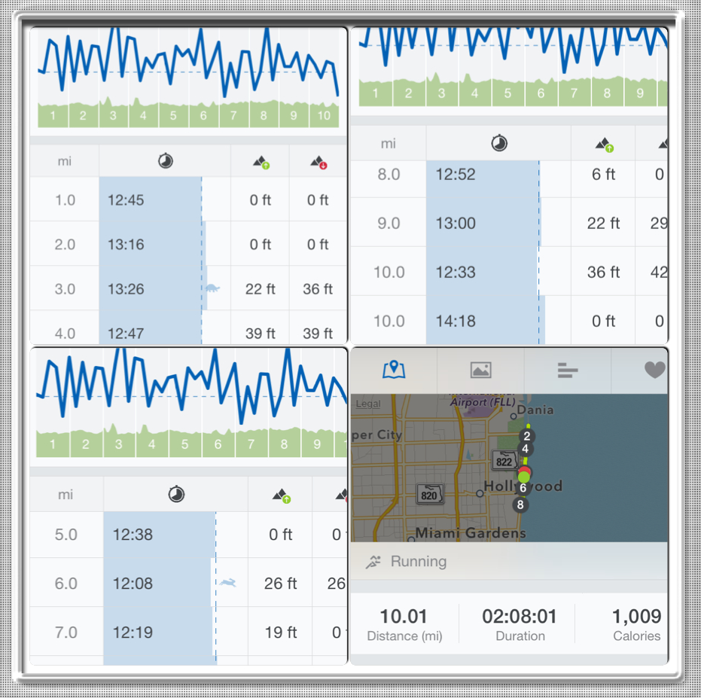Viewport: 701px width, 698px height.
Task: Tap stopwatch header icon above 12:52 split
Action: 499,143
